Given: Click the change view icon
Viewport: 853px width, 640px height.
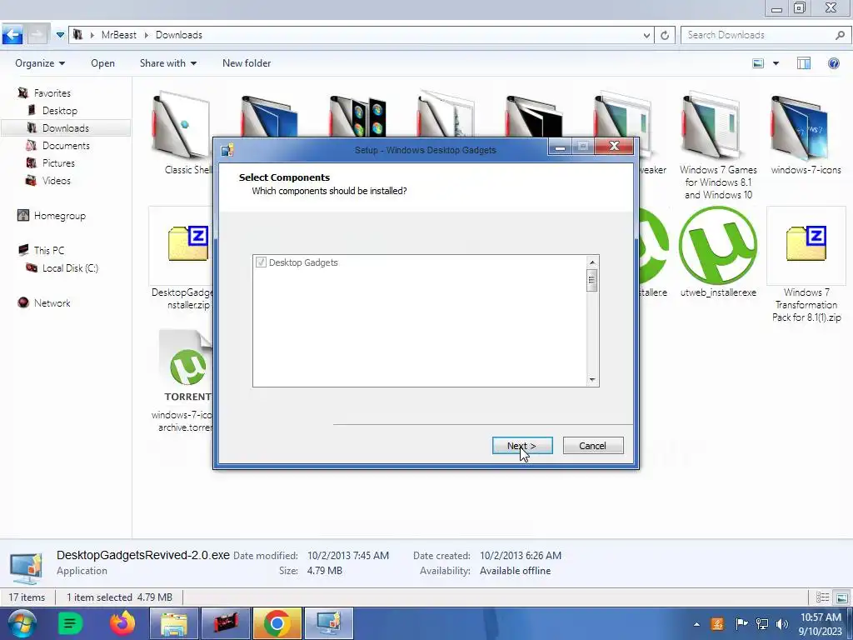Looking at the screenshot, I should tap(758, 63).
